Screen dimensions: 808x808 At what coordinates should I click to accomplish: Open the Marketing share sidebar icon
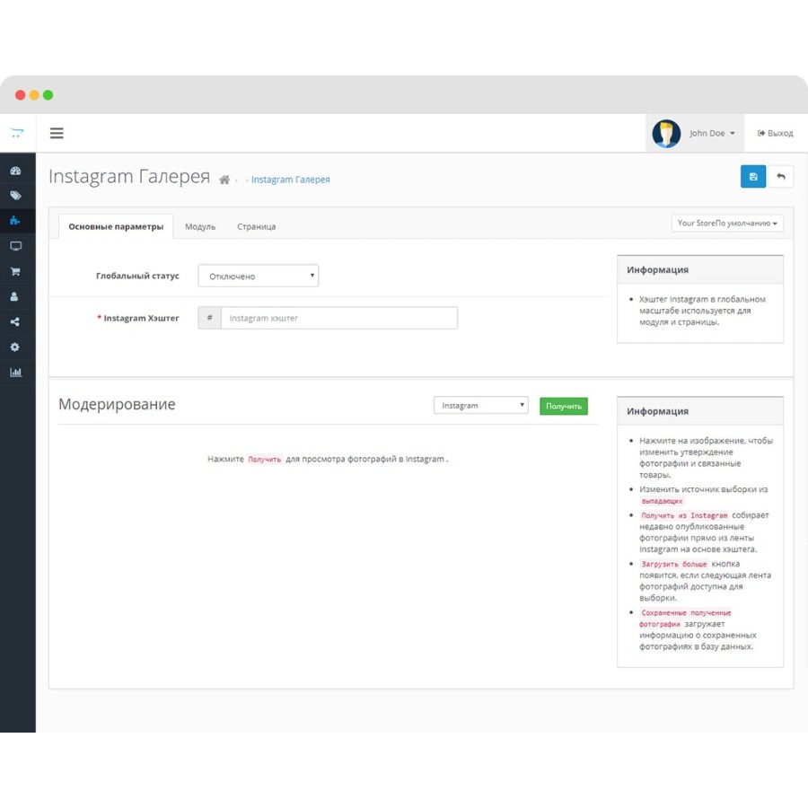tap(15, 321)
